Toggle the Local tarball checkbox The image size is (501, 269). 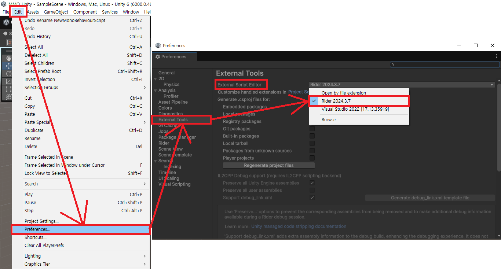pyautogui.click(x=312, y=143)
